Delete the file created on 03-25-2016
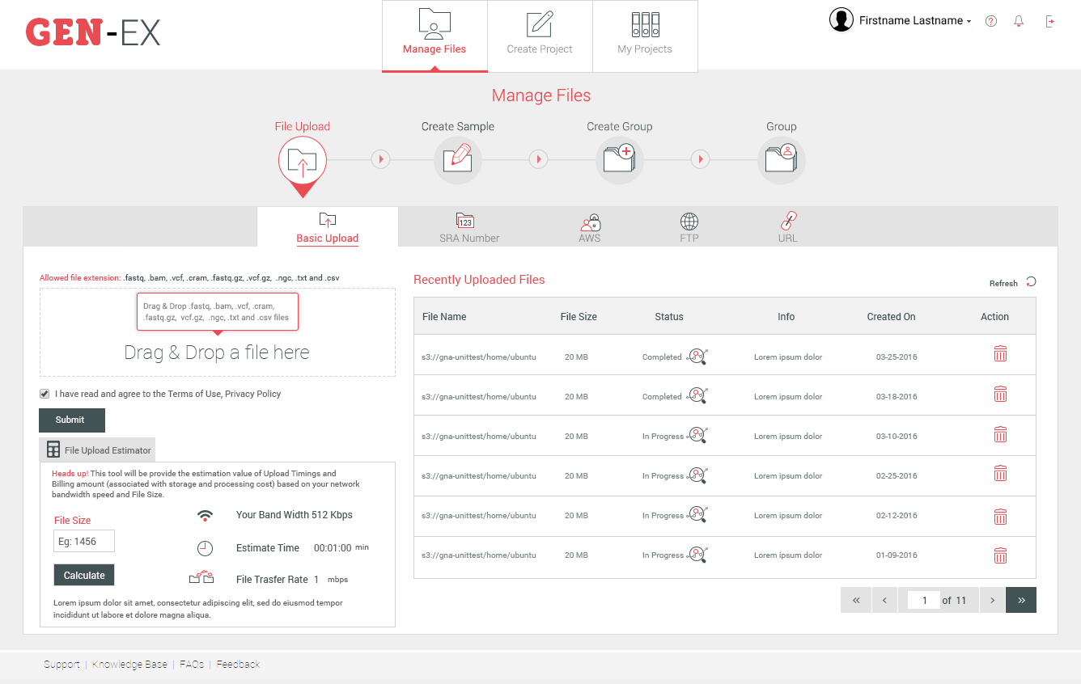This screenshot has height=684, width=1081. coord(1000,354)
